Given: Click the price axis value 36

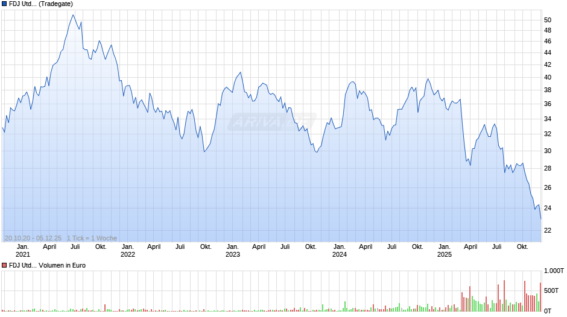Looking at the screenshot, I should click(x=548, y=104).
